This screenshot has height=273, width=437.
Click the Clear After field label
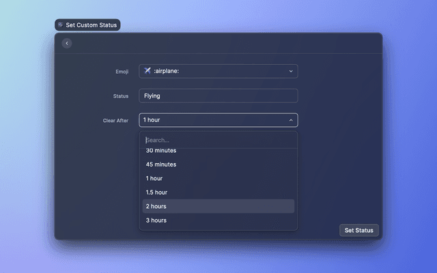pyautogui.click(x=115, y=121)
